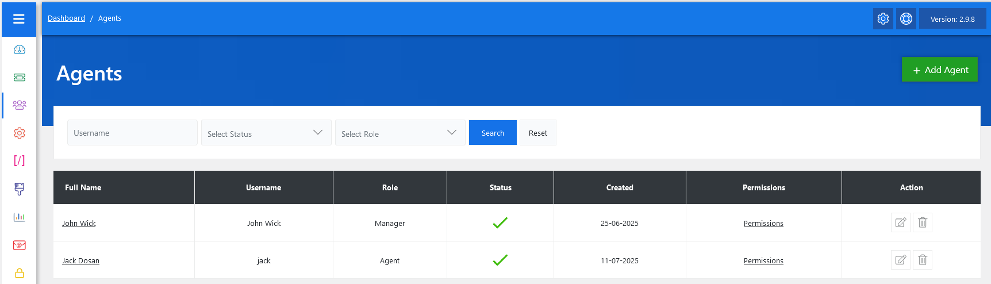Open the email envelope sidebar icon
Screen dimensions: 991x284
pos(19,245)
